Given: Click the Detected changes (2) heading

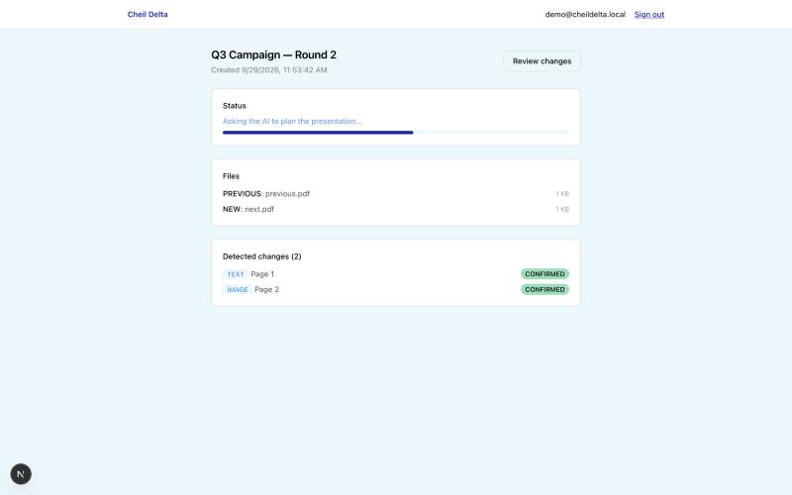Looking at the screenshot, I should 262,256.
